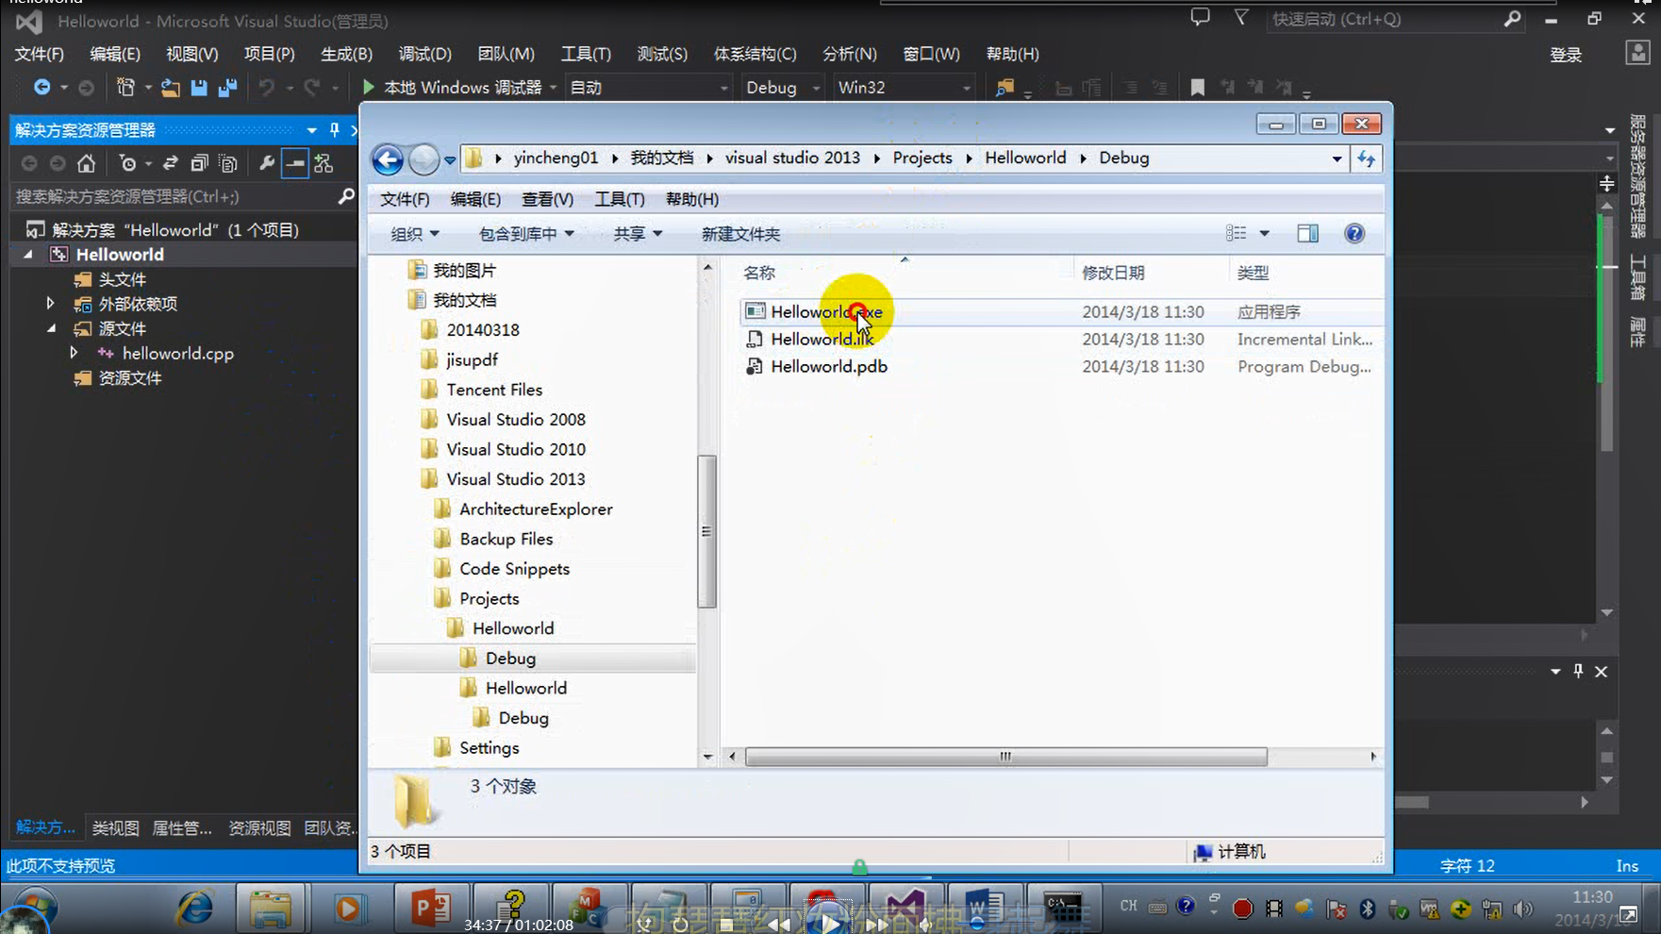Select the Settings folder in tree

point(489,748)
